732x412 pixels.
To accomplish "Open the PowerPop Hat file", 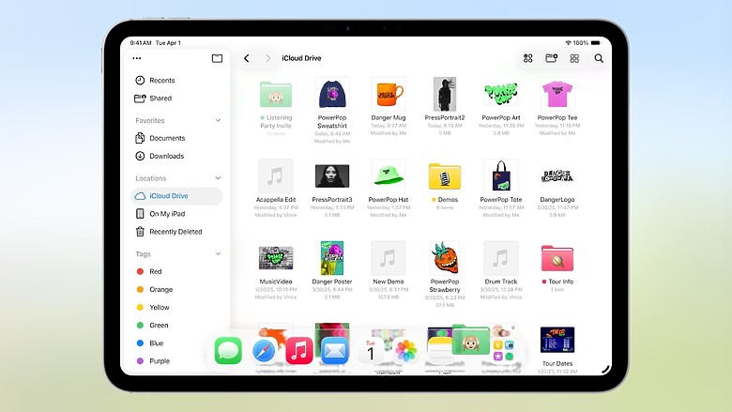I will point(389,175).
